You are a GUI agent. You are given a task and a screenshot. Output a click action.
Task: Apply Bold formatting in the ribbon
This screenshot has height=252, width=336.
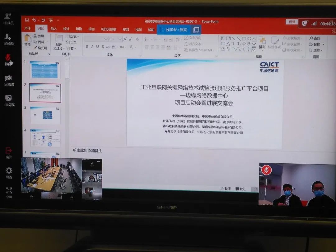(x=87, y=47)
